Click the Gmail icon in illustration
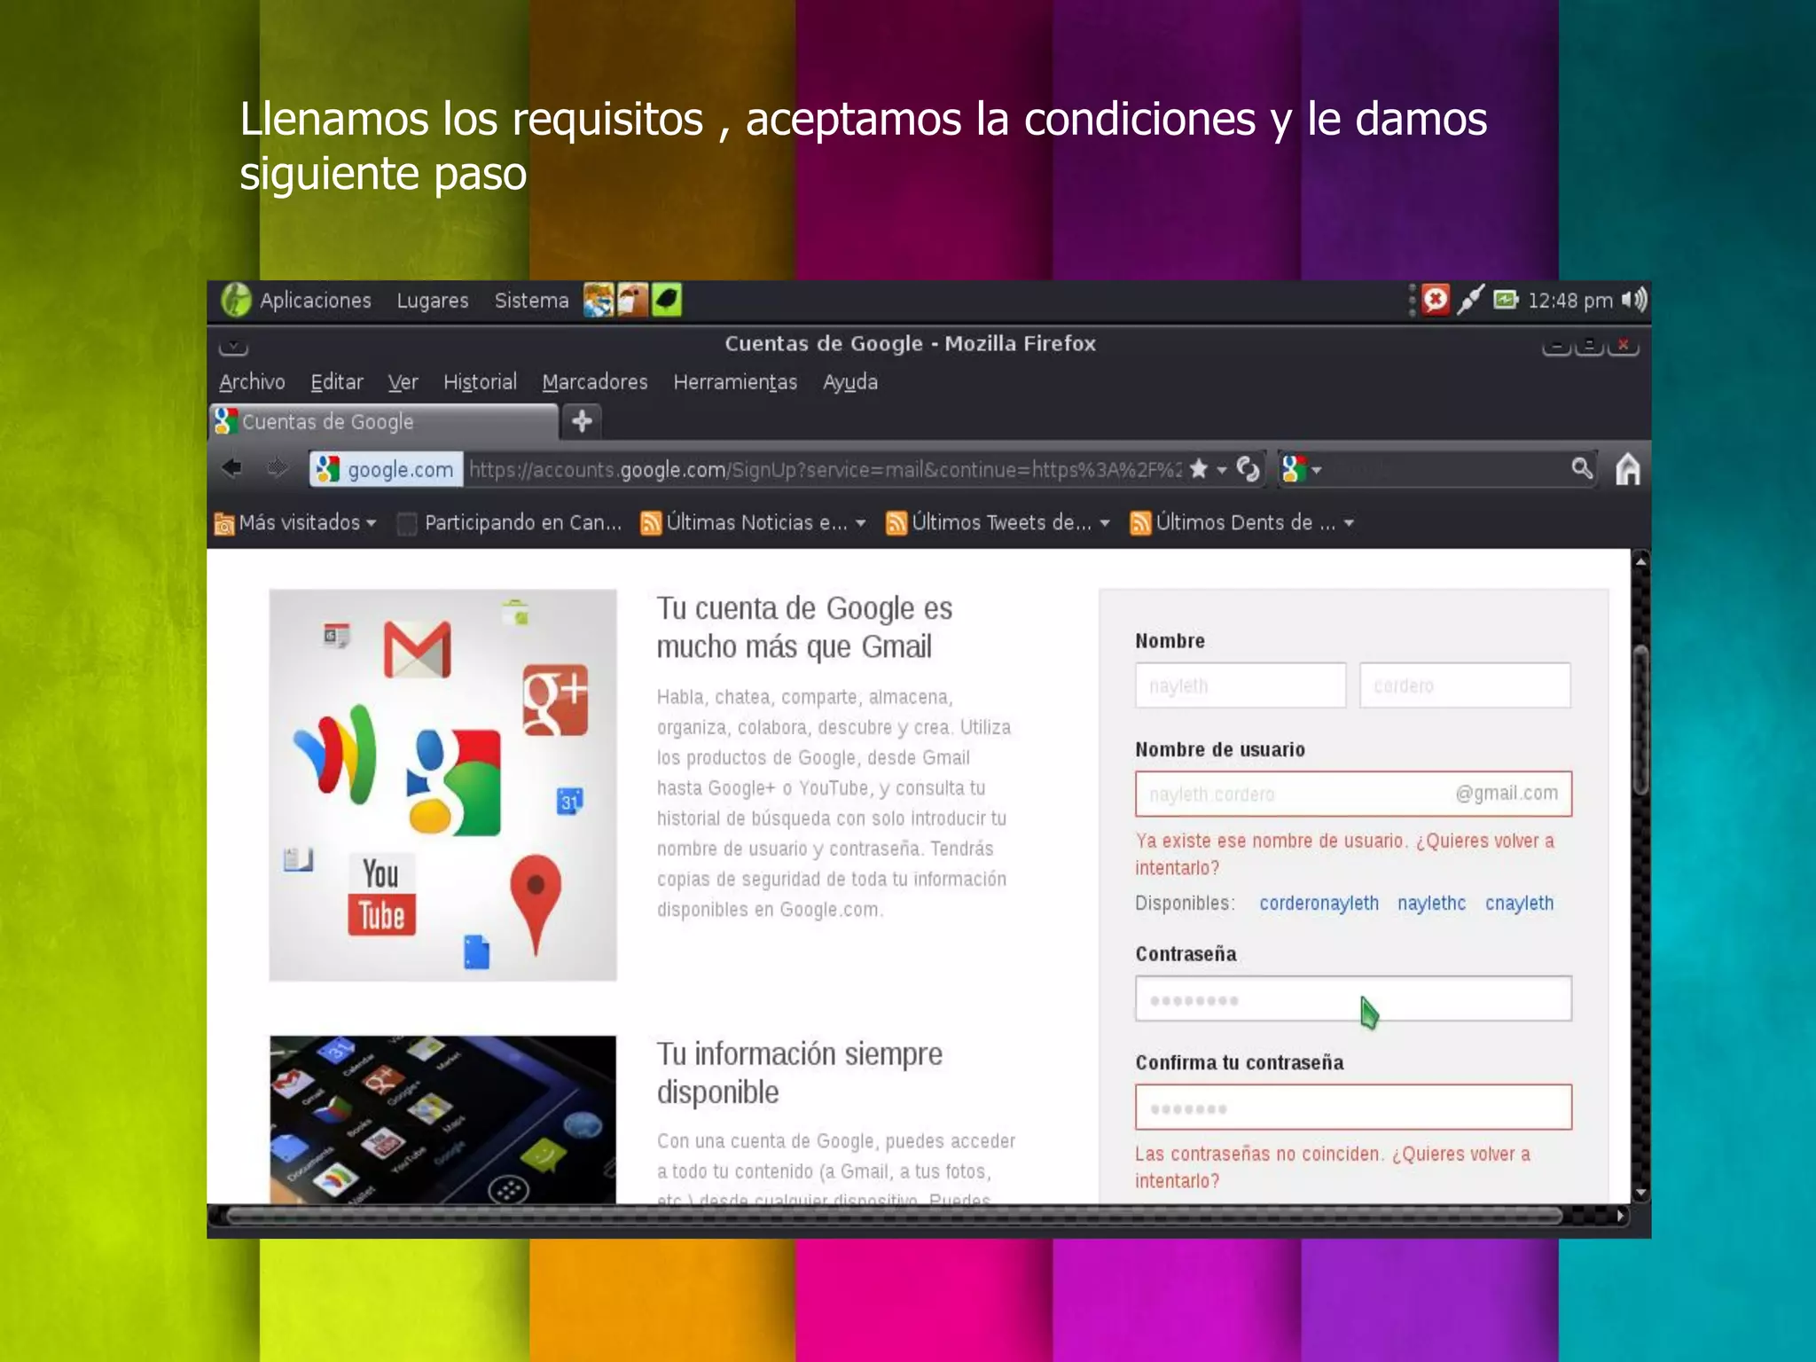Image resolution: width=1816 pixels, height=1362 pixels. coord(417,649)
